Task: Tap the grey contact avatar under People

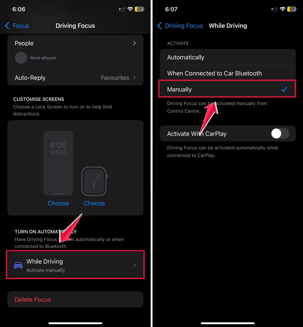Action: coord(21,58)
